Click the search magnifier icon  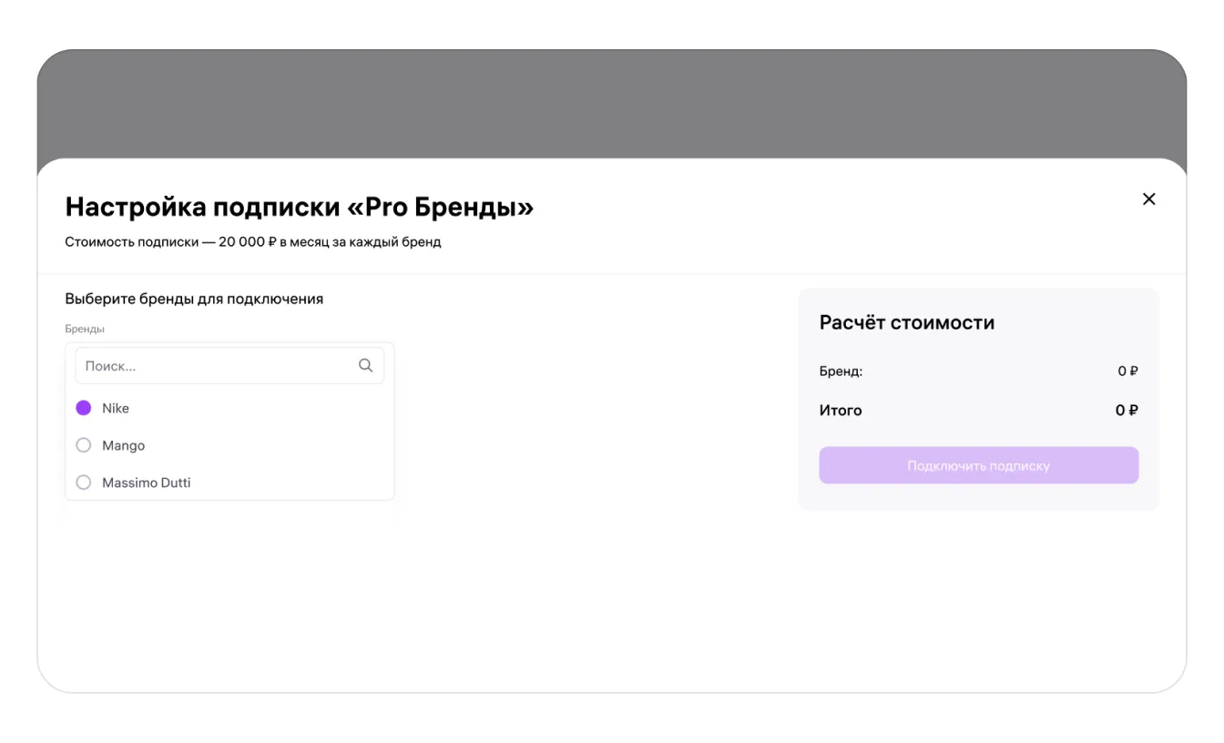pyautogui.click(x=365, y=365)
